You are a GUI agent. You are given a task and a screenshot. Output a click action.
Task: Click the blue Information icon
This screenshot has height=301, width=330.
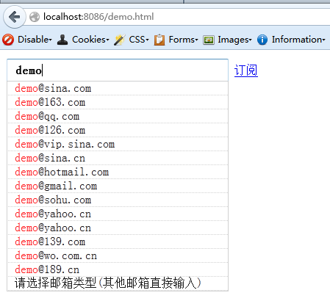[x=262, y=40]
